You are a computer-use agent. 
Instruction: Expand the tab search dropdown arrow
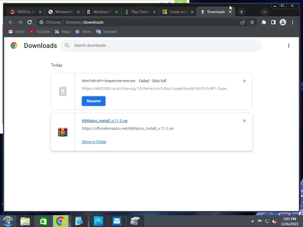pyautogui.click(x=265, y=12)
